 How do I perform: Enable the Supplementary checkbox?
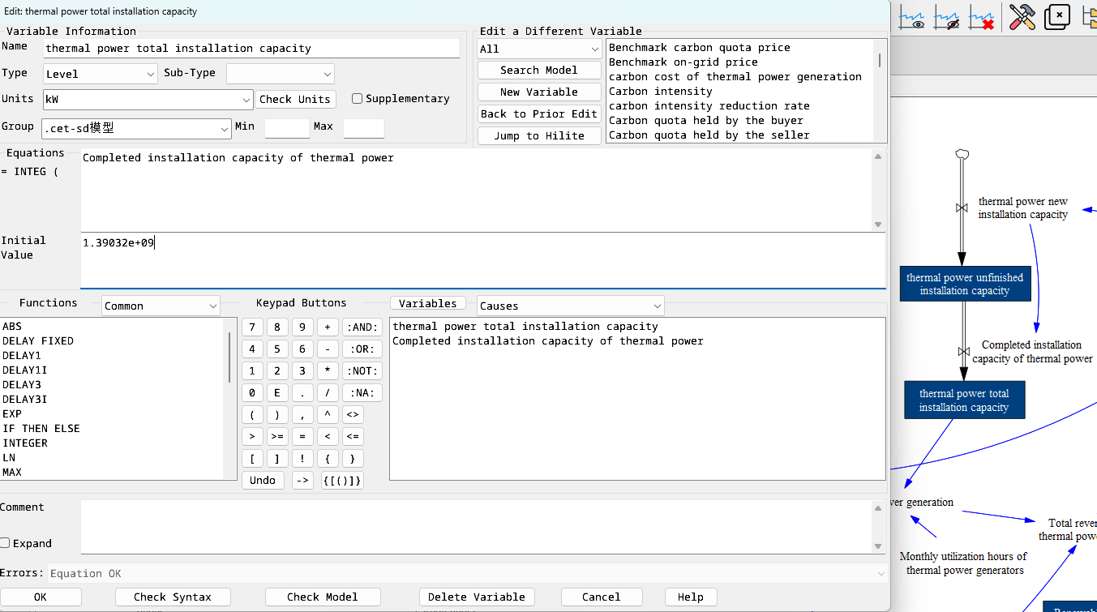(x=357, y=99)
